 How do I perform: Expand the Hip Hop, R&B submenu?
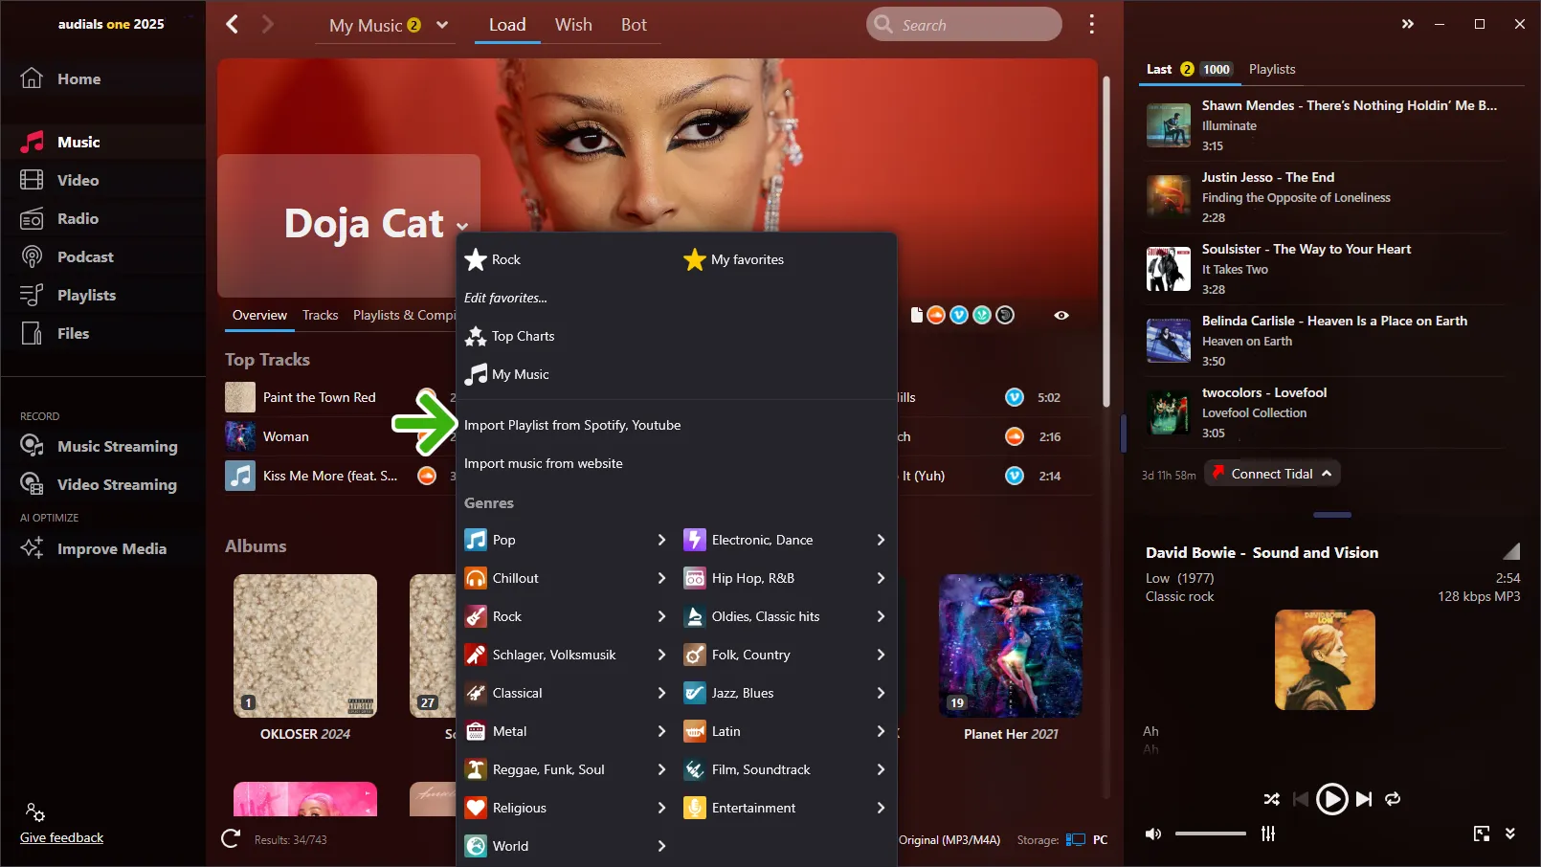pyautogui.click(x=881, y=578)
